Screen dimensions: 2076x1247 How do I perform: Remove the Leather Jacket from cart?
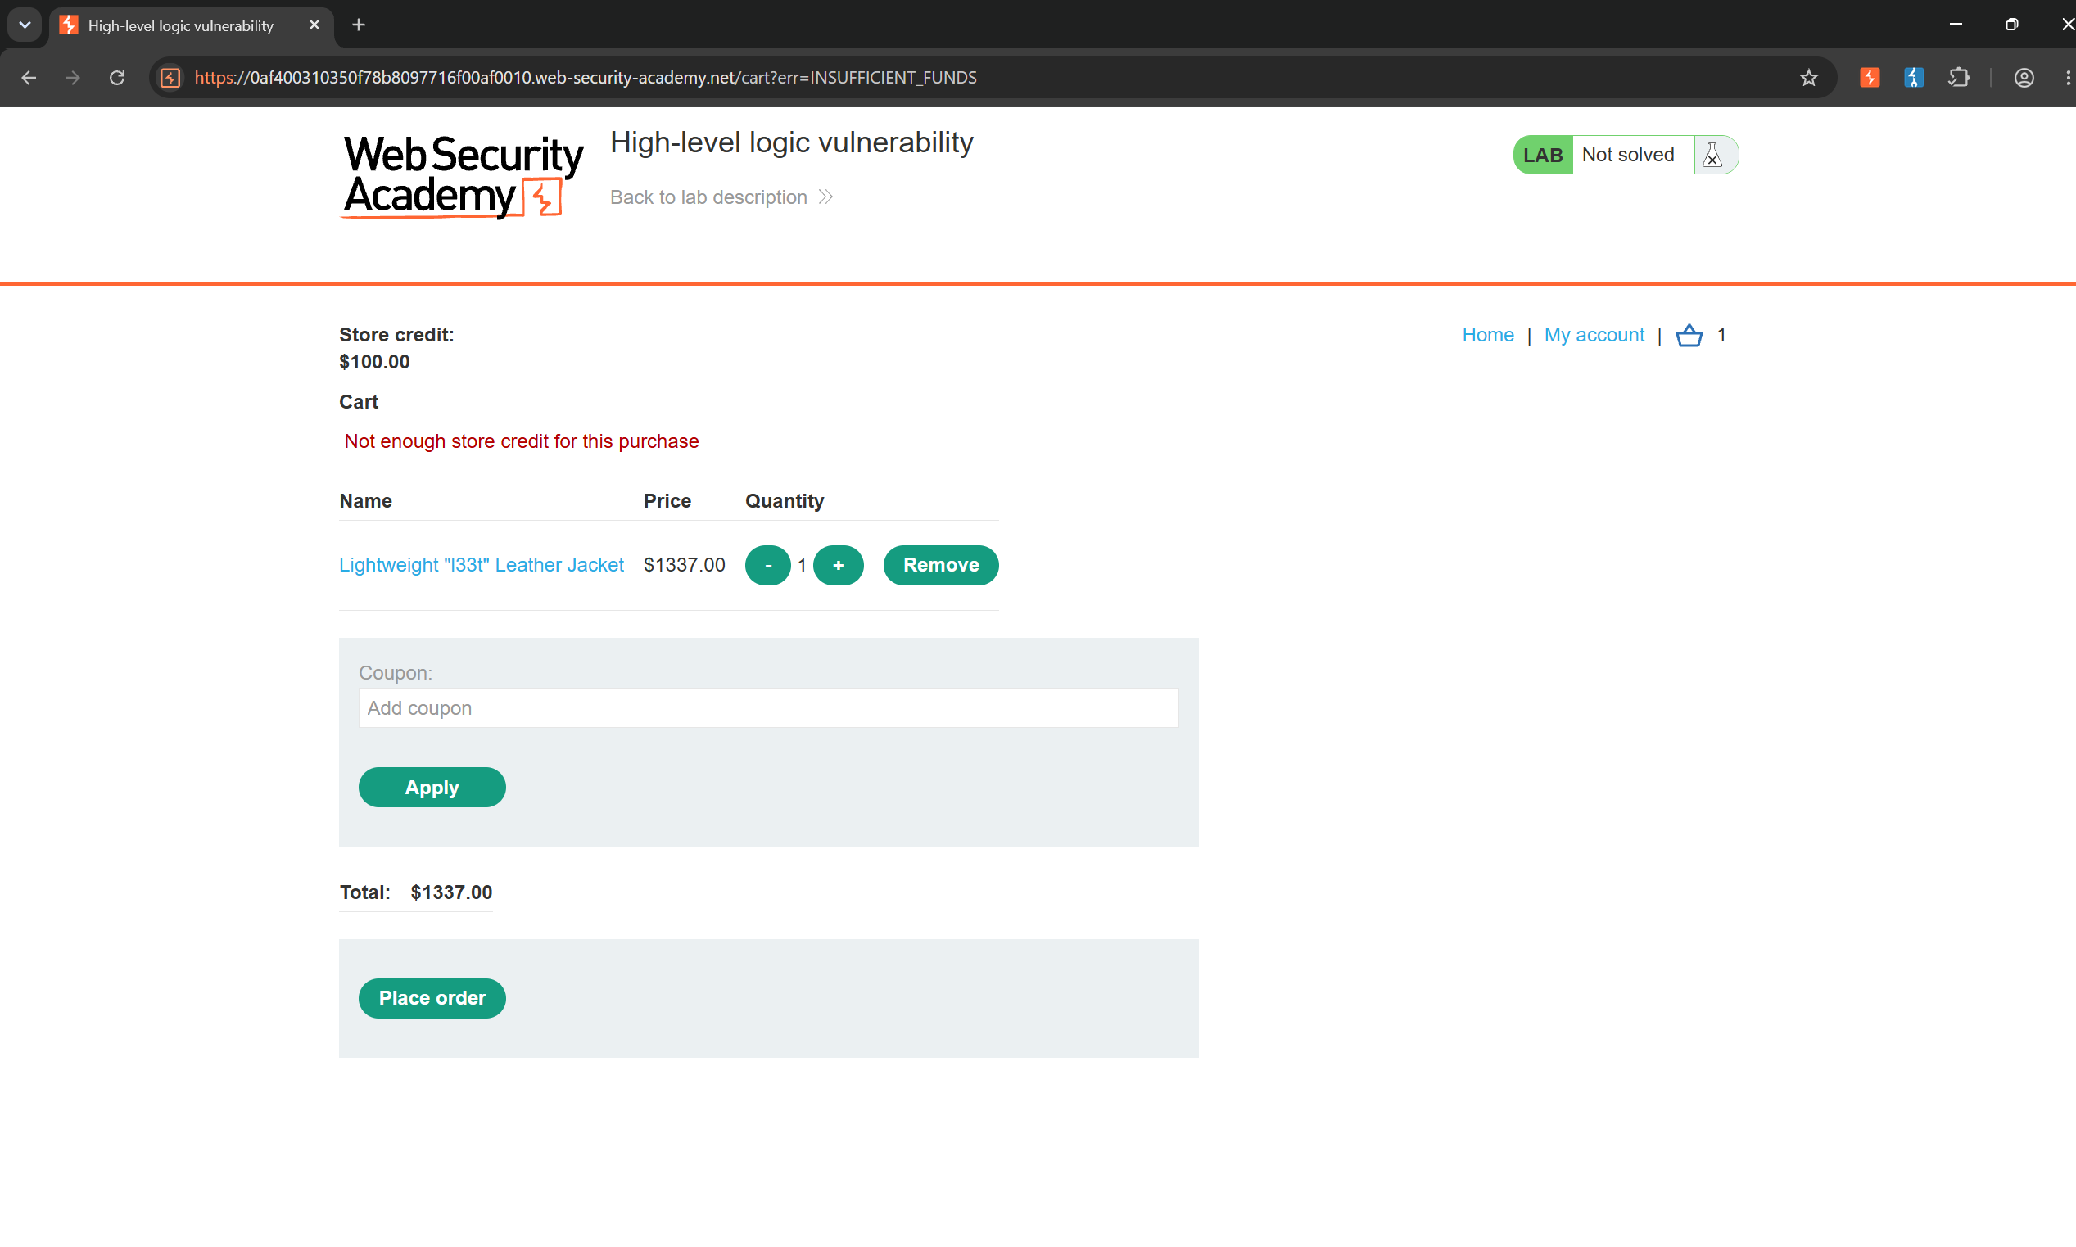click(x=940, y=566)
